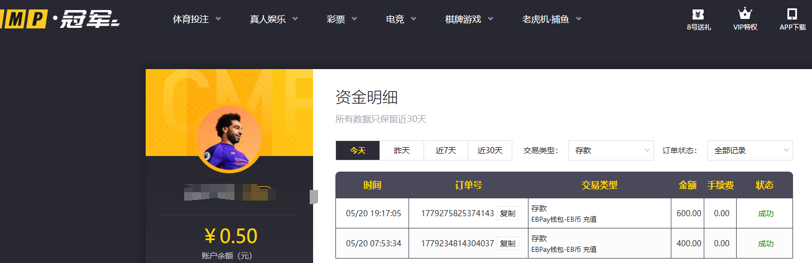Click 成功 status in the 400.00 row
The width and height of the screenshot is (812, 263).
click(x=766, y=243)
